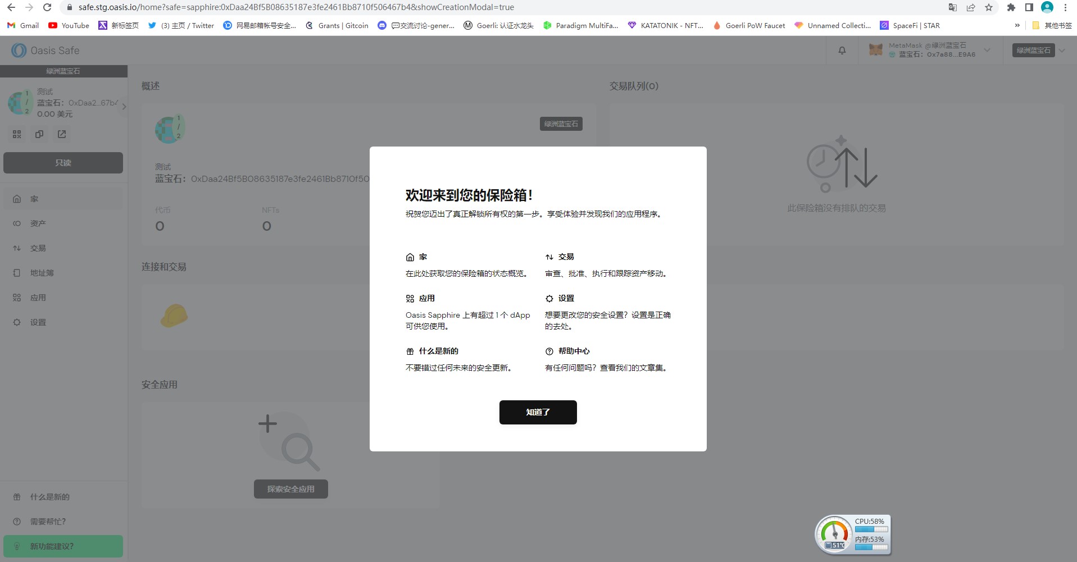Click the 绿洲蓝宝石 badge in overview card
The image size is (1077, 562).
561,124
